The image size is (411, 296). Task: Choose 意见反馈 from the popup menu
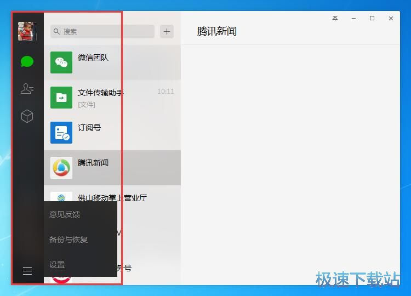coord(80,214)
